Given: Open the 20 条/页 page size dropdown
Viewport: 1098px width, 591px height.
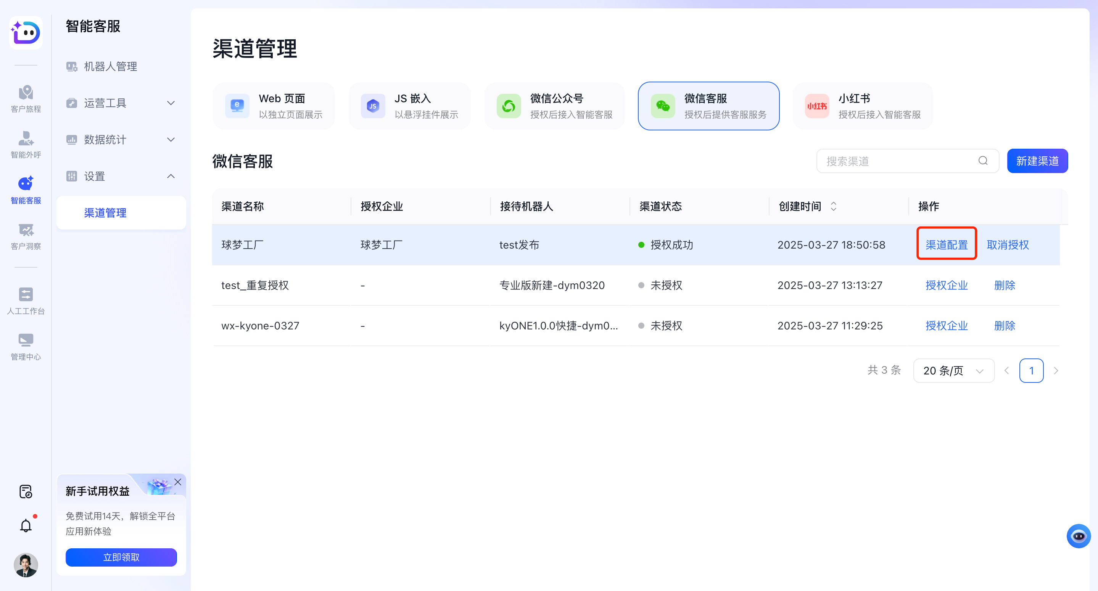Looking at the screenshot, I should (953, 370).
